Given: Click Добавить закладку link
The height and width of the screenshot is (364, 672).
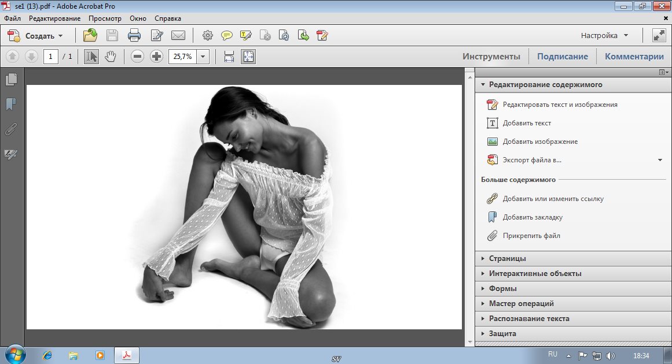Looking at the screenshot, I should [x=533, y=217].
